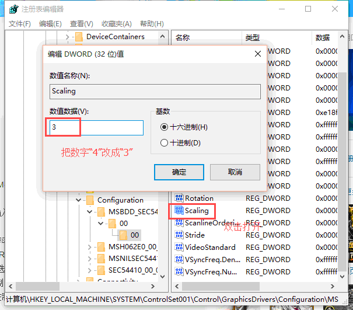Open the 查看(V) menu

[81, 24]
